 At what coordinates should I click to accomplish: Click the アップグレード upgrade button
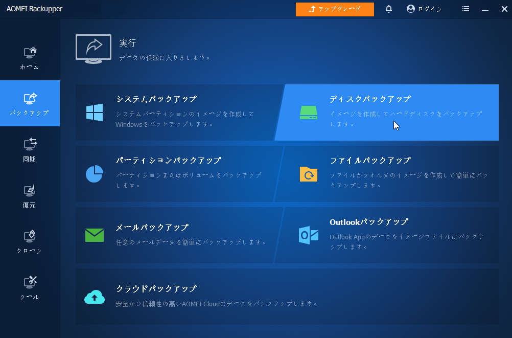[335, 9]
